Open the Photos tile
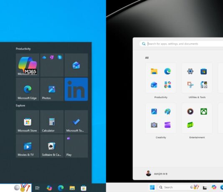 point(52,89)
